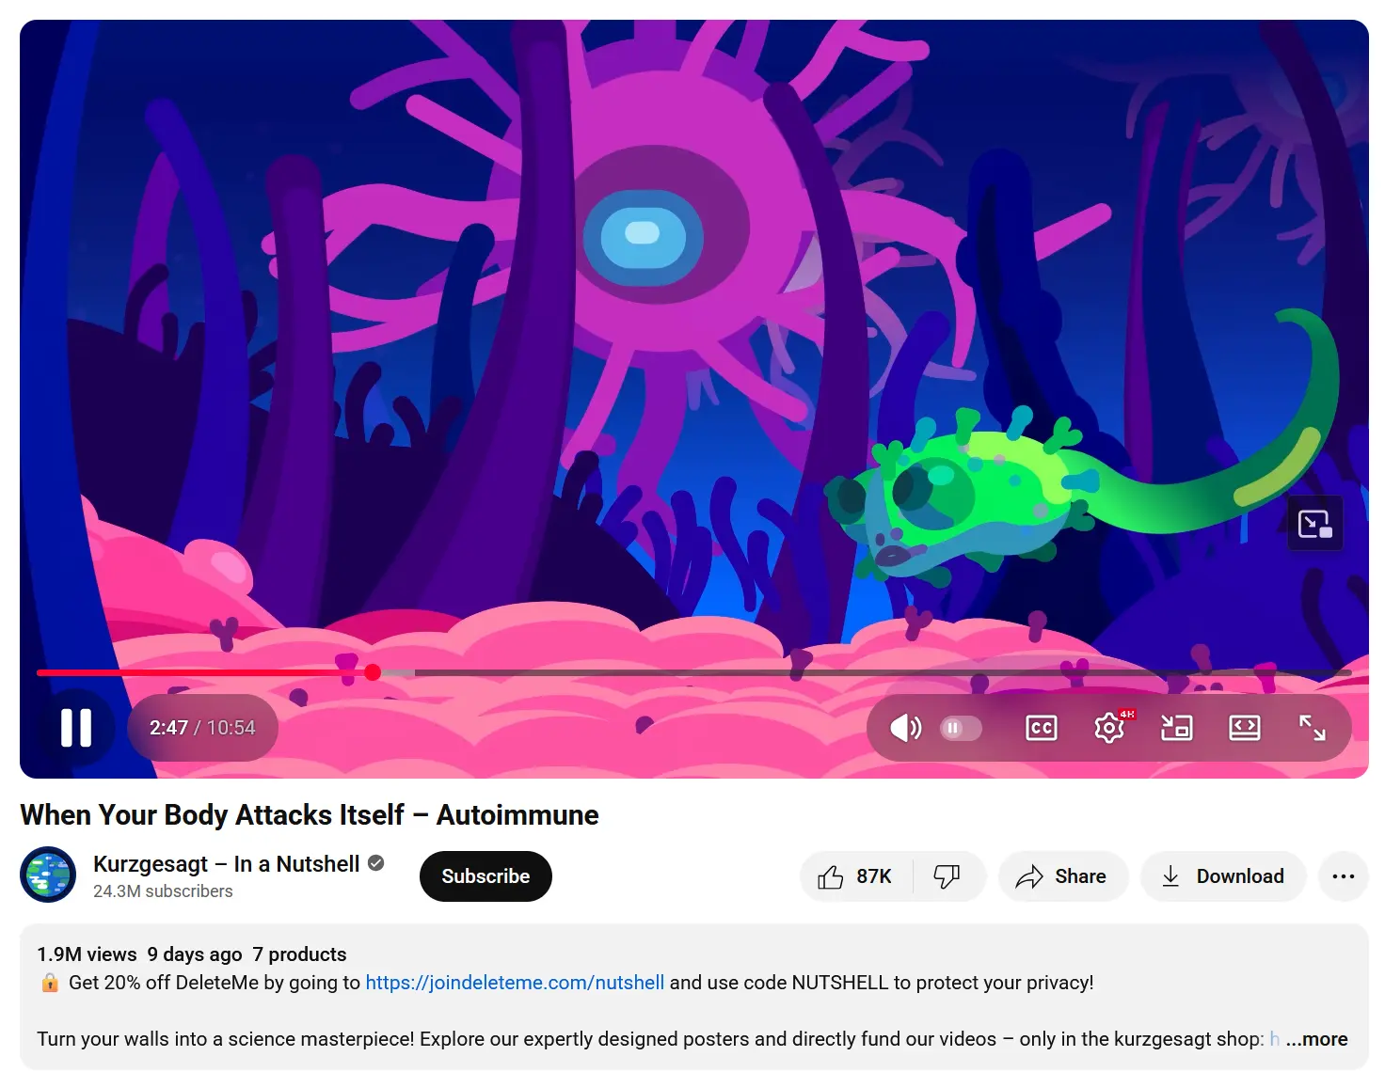Enable theater mode
Screen dimensions: 1385x1072
click(1245, 728)
